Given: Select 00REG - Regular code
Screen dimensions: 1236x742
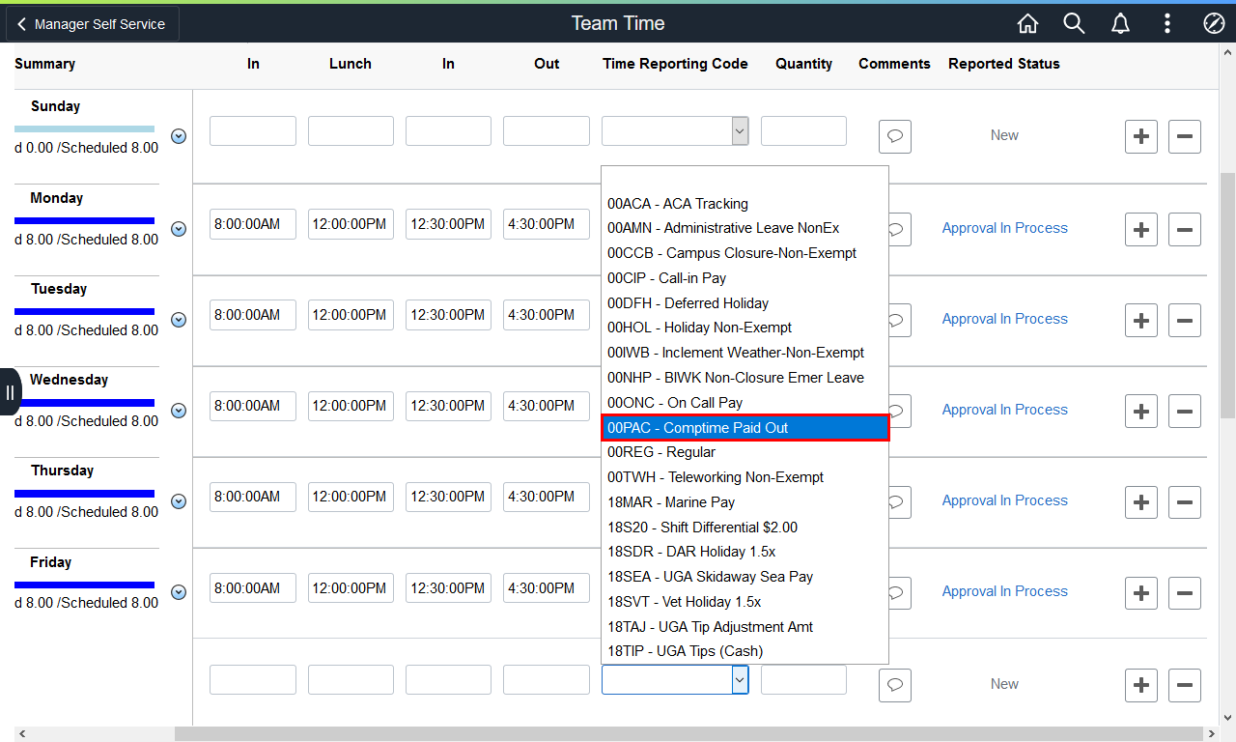Looking at the screenshot, I should pyautogui.click(x=744, y=452).
